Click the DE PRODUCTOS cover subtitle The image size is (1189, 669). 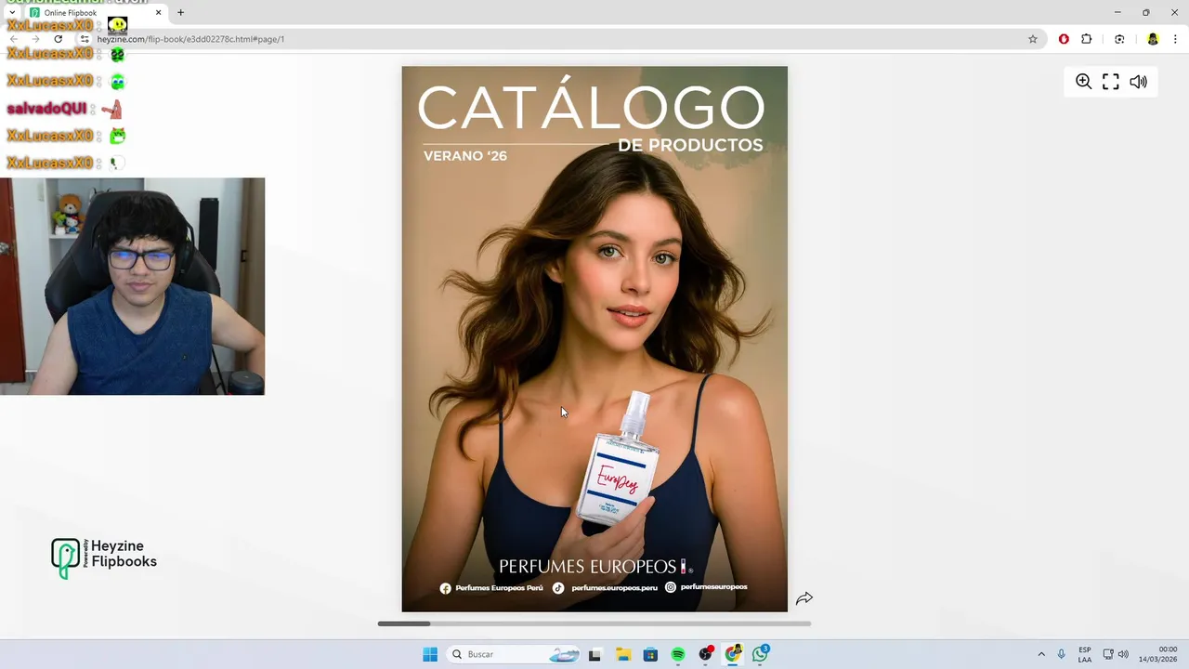tap(690, 145)
